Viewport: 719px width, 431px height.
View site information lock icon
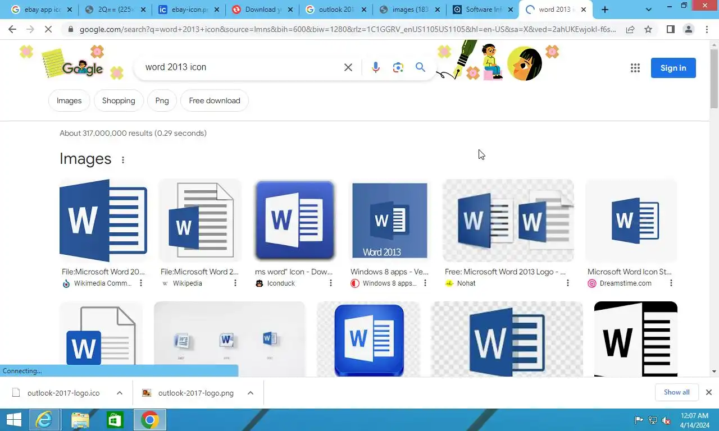(x=70, y=29)
